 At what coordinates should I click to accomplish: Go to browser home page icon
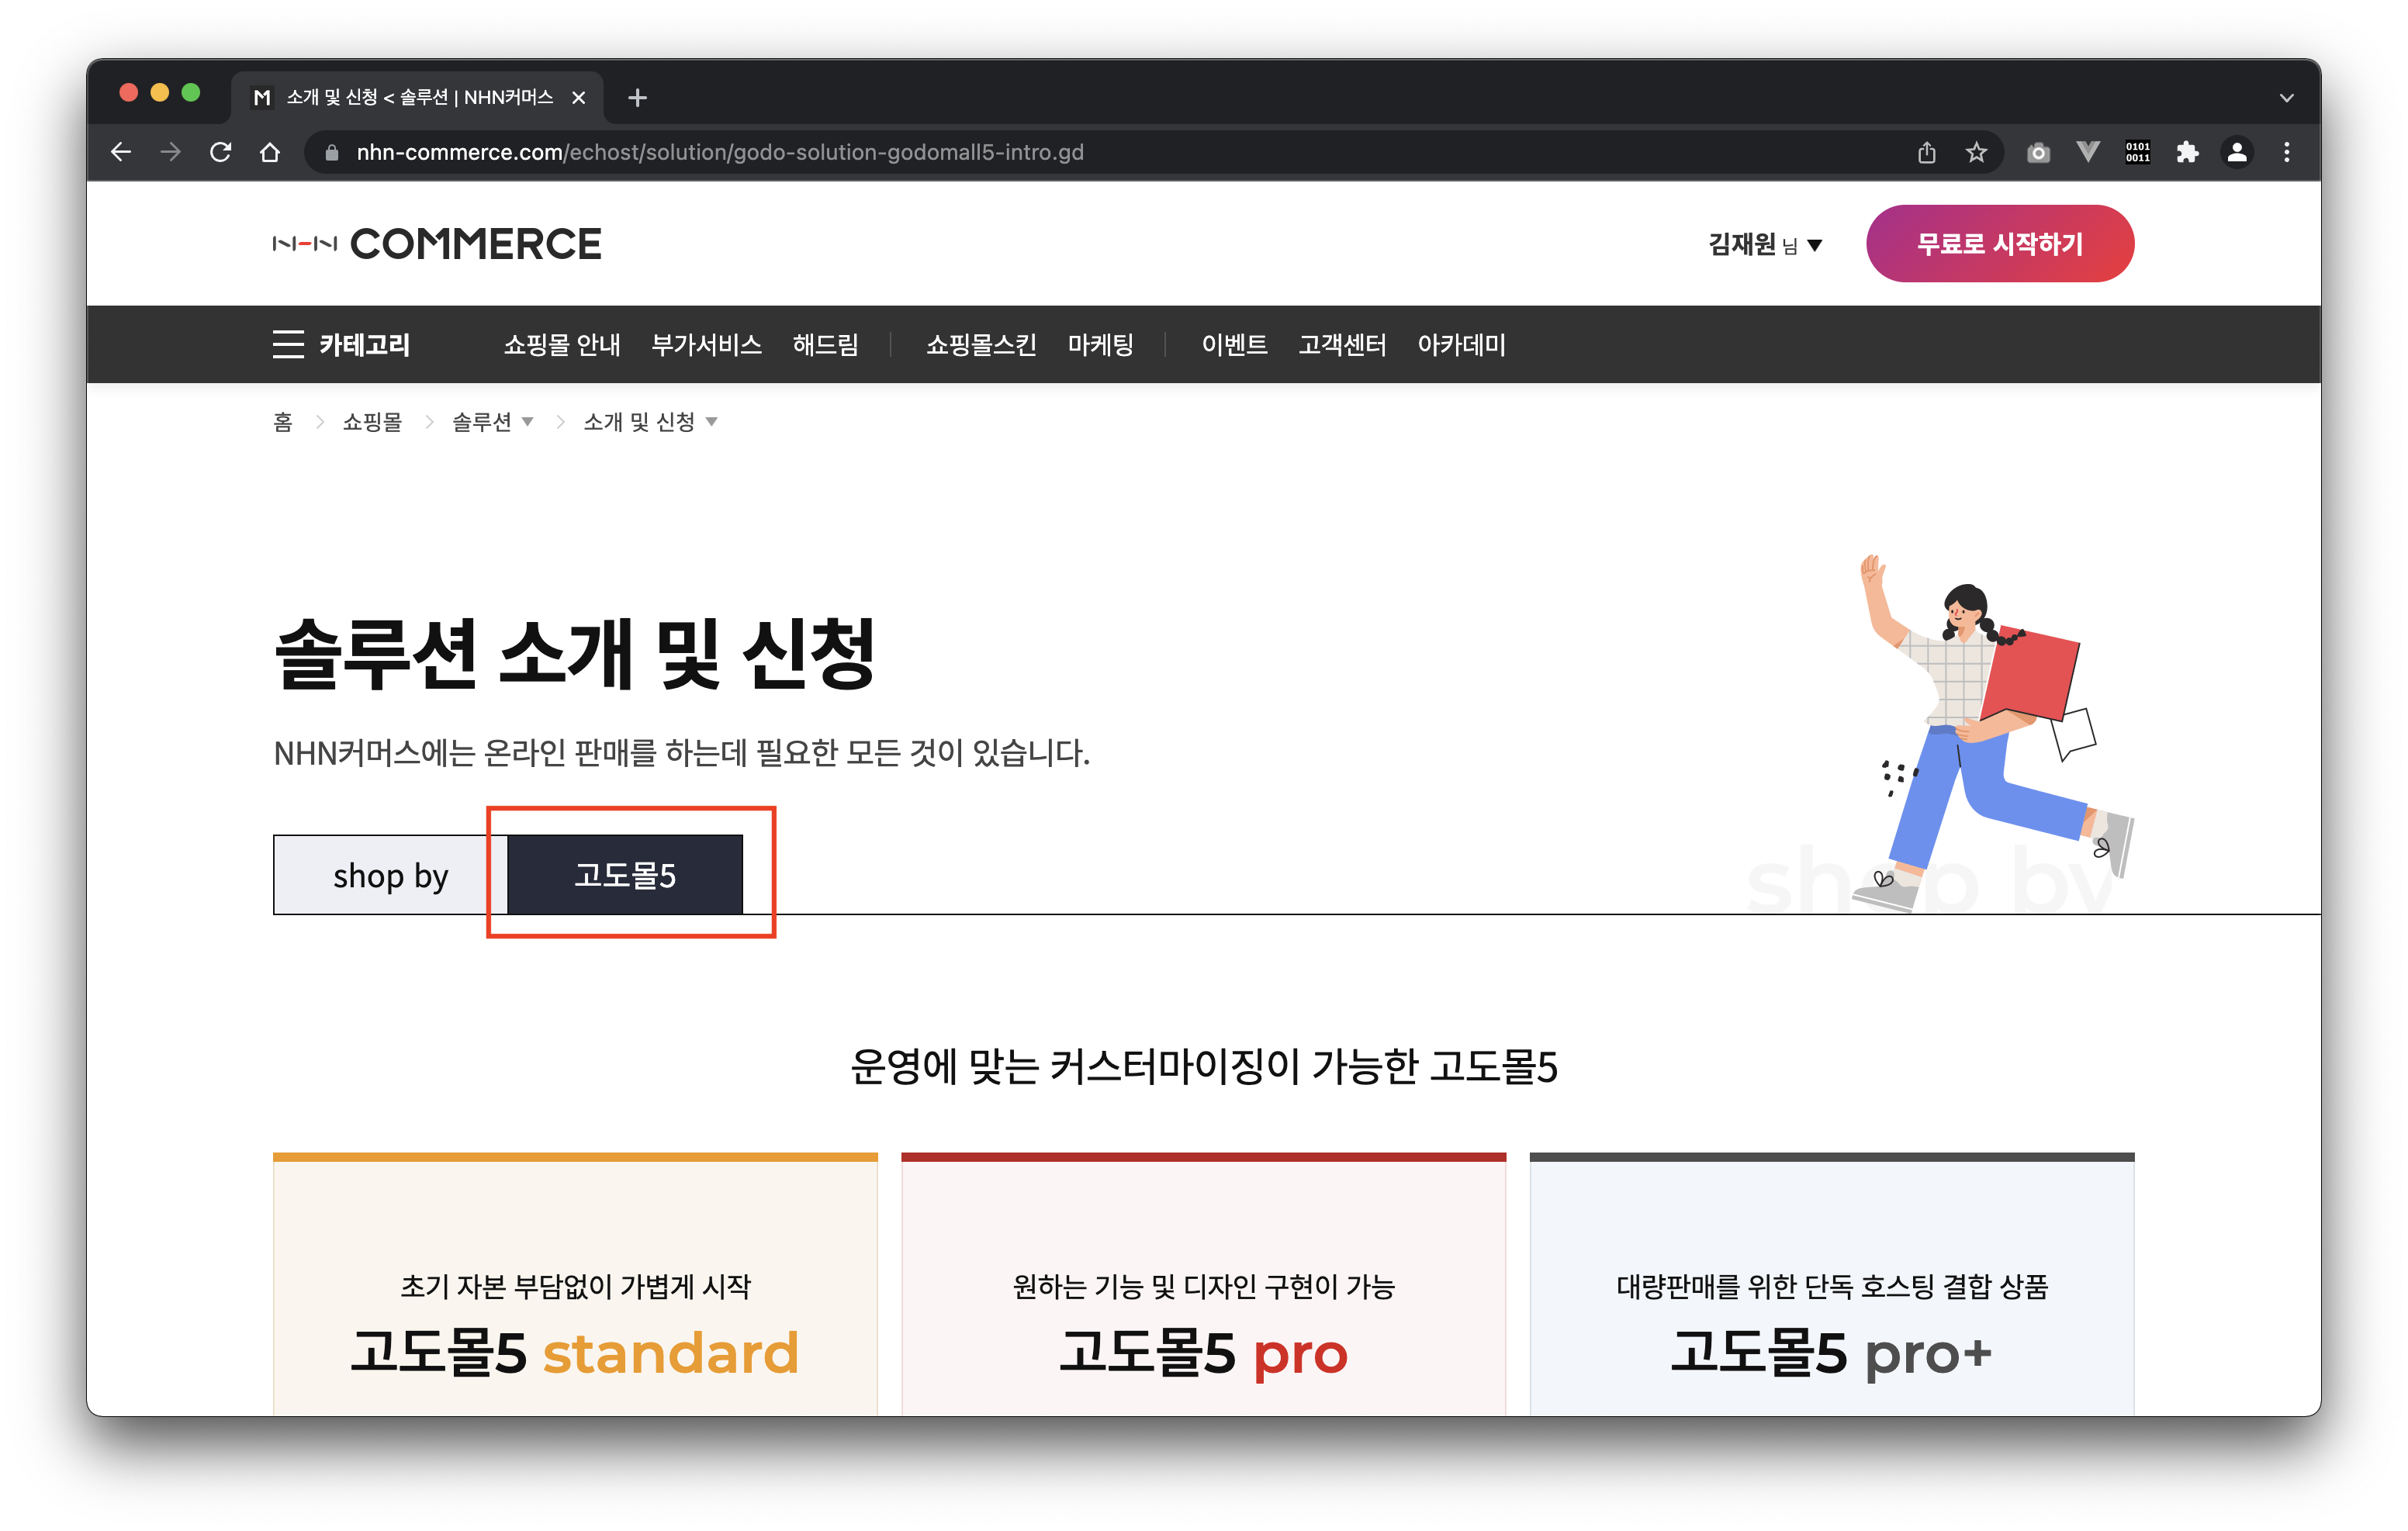tap(270, 152)
